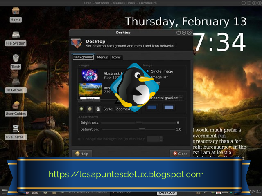Select the Abstract.jpg wallpaper thumbnail
The height and width of the screenshot is (196, 262).
pyautogui.click(x=90, y=75)
